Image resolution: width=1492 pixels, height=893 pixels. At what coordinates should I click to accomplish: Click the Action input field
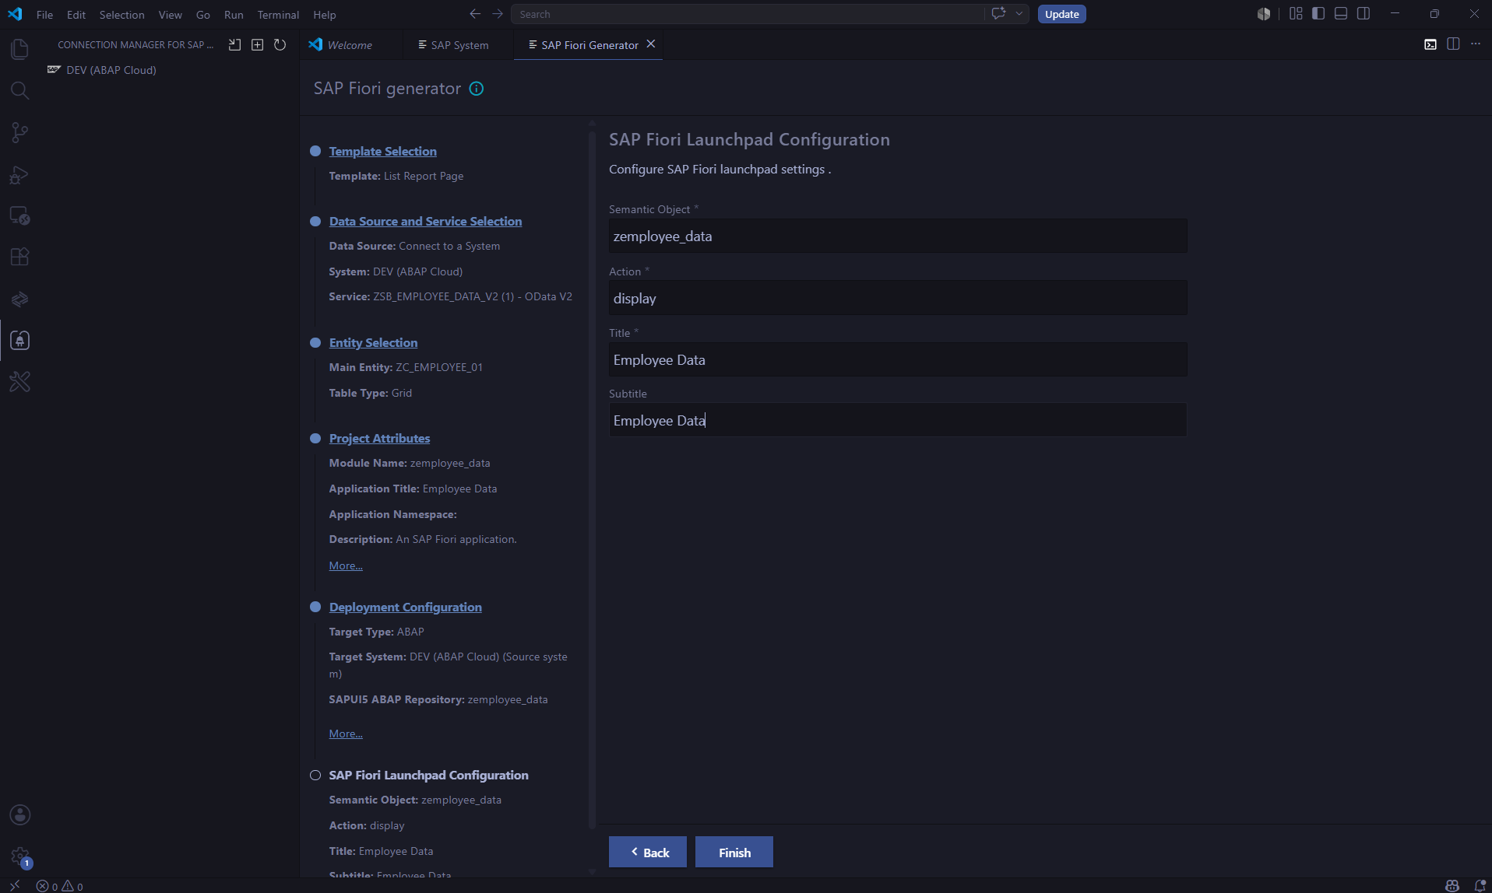click(x=898, y=298)
